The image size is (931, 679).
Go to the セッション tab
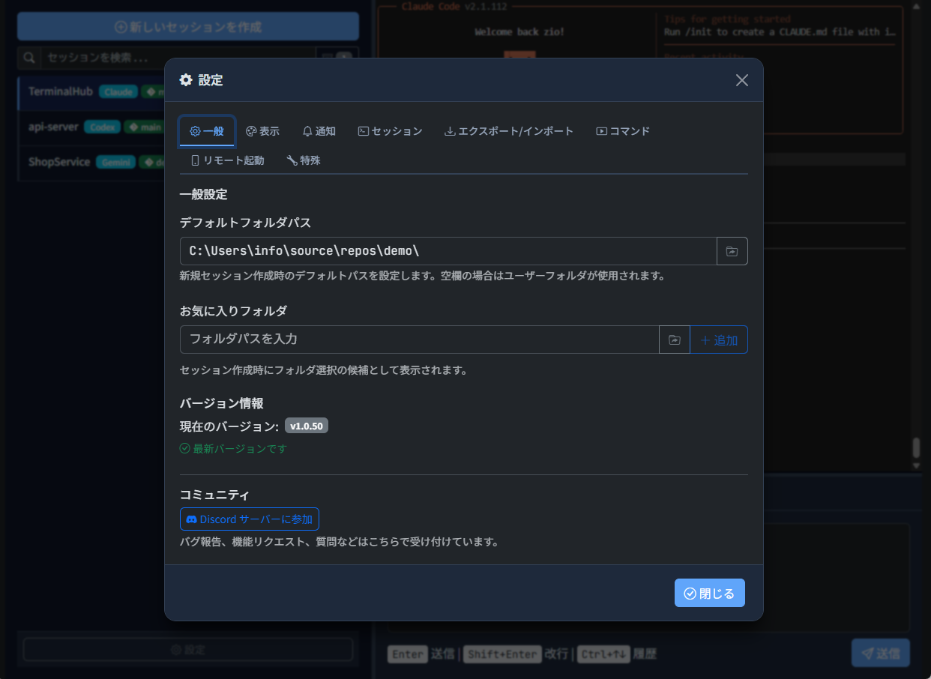tap(390, 131)
